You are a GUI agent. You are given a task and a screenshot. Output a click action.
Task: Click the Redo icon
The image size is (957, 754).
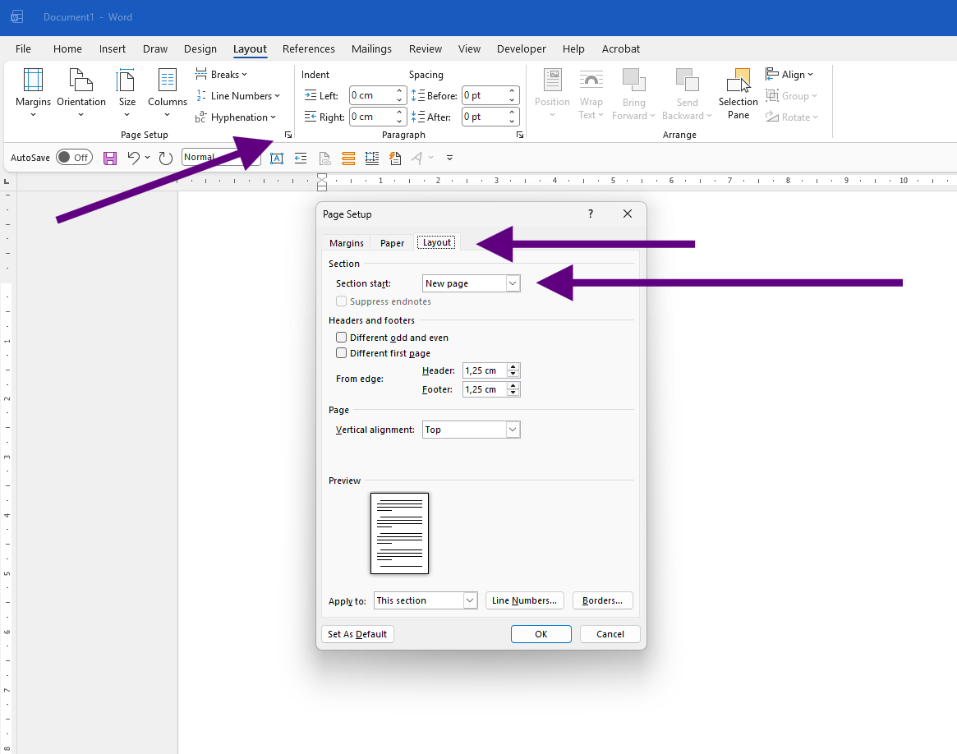[x=165, y=159]
